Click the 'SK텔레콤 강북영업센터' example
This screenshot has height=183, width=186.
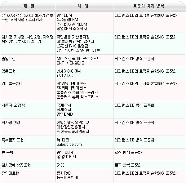pyautogui.click(x=75, y=42)
